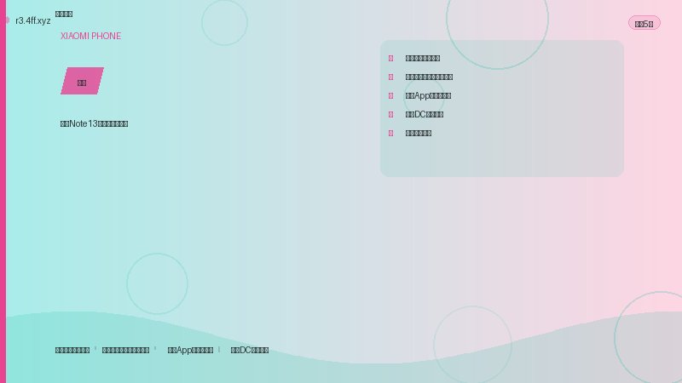
Task: Click the pink icon next to the DC list item
Action: [390, 115]
